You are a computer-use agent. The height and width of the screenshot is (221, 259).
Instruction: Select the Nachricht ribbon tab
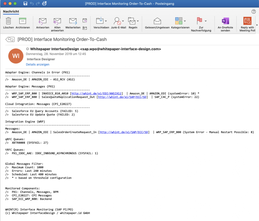[x=11, y=11]
